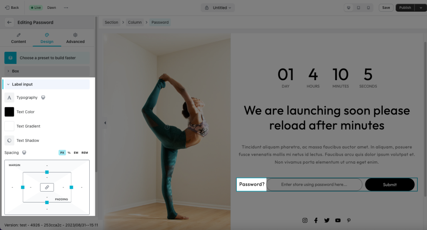Open the black Text Color swatch
The height and width of the screenshot is (230, 427).
(x=9, y=112)
